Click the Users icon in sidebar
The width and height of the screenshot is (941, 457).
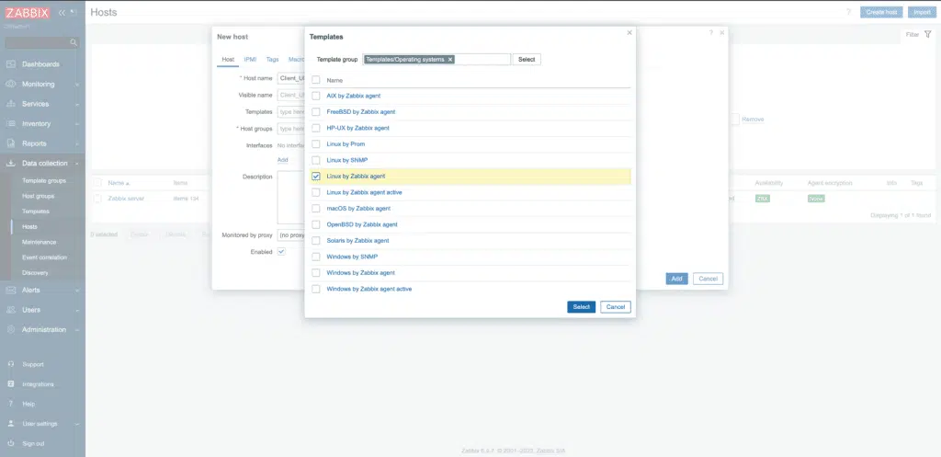pyautogui.click(x=11, y=310)
